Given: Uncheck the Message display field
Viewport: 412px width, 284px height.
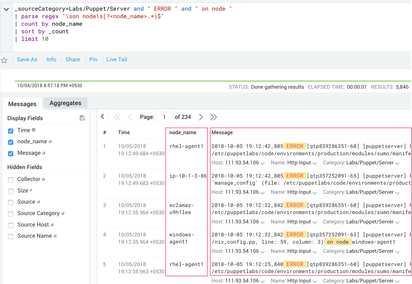Looking at the screenshot, I should (x=11, y=153).
